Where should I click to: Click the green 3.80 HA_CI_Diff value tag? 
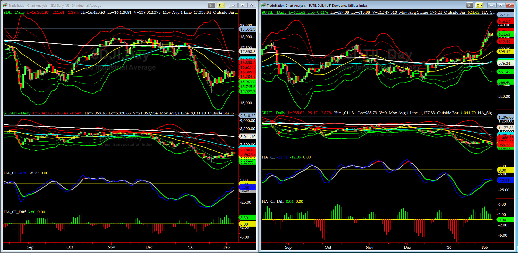247,218
